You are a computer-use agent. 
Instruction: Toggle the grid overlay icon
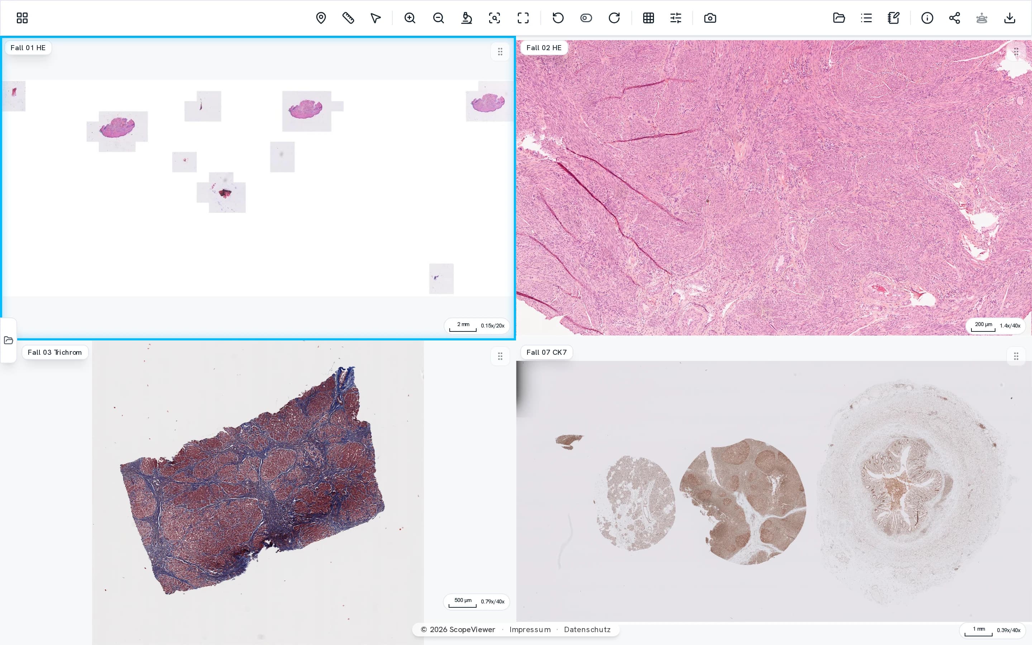tap(649, 18)
